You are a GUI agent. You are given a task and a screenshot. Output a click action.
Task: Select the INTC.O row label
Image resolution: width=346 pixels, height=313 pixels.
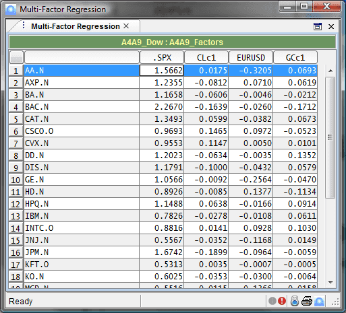pos(82,228)
